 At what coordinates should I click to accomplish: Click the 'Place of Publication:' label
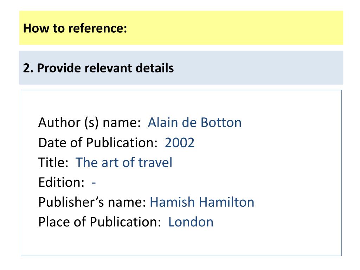pyautogui.click(x=99, y=222)
